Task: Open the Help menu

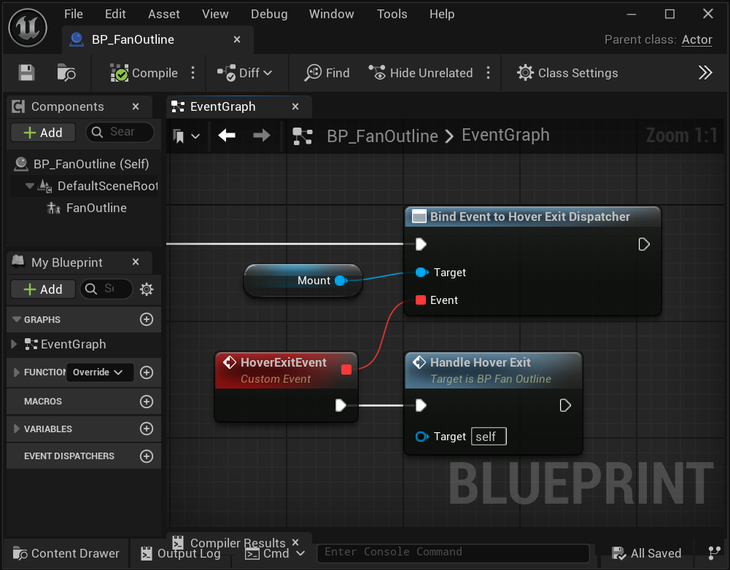Action: pyautogui.click(x=442, y=14)
